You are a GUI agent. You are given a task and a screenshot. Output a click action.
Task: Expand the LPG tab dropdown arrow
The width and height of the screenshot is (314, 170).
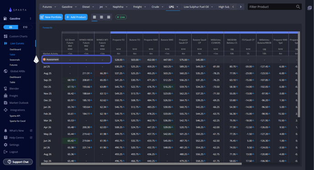tap(177, 7)
